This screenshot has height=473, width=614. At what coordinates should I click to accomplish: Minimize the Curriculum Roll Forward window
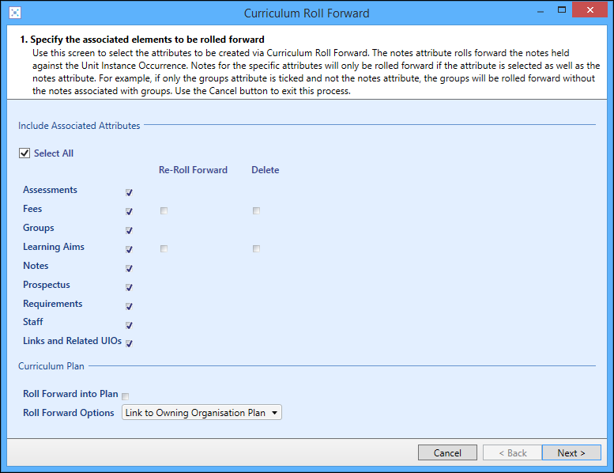pyautogui.click(x=541, y=11)
